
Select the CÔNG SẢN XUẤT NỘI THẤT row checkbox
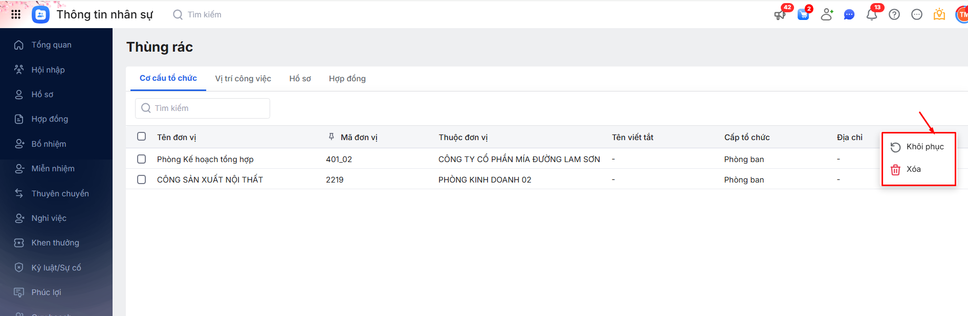142,179
